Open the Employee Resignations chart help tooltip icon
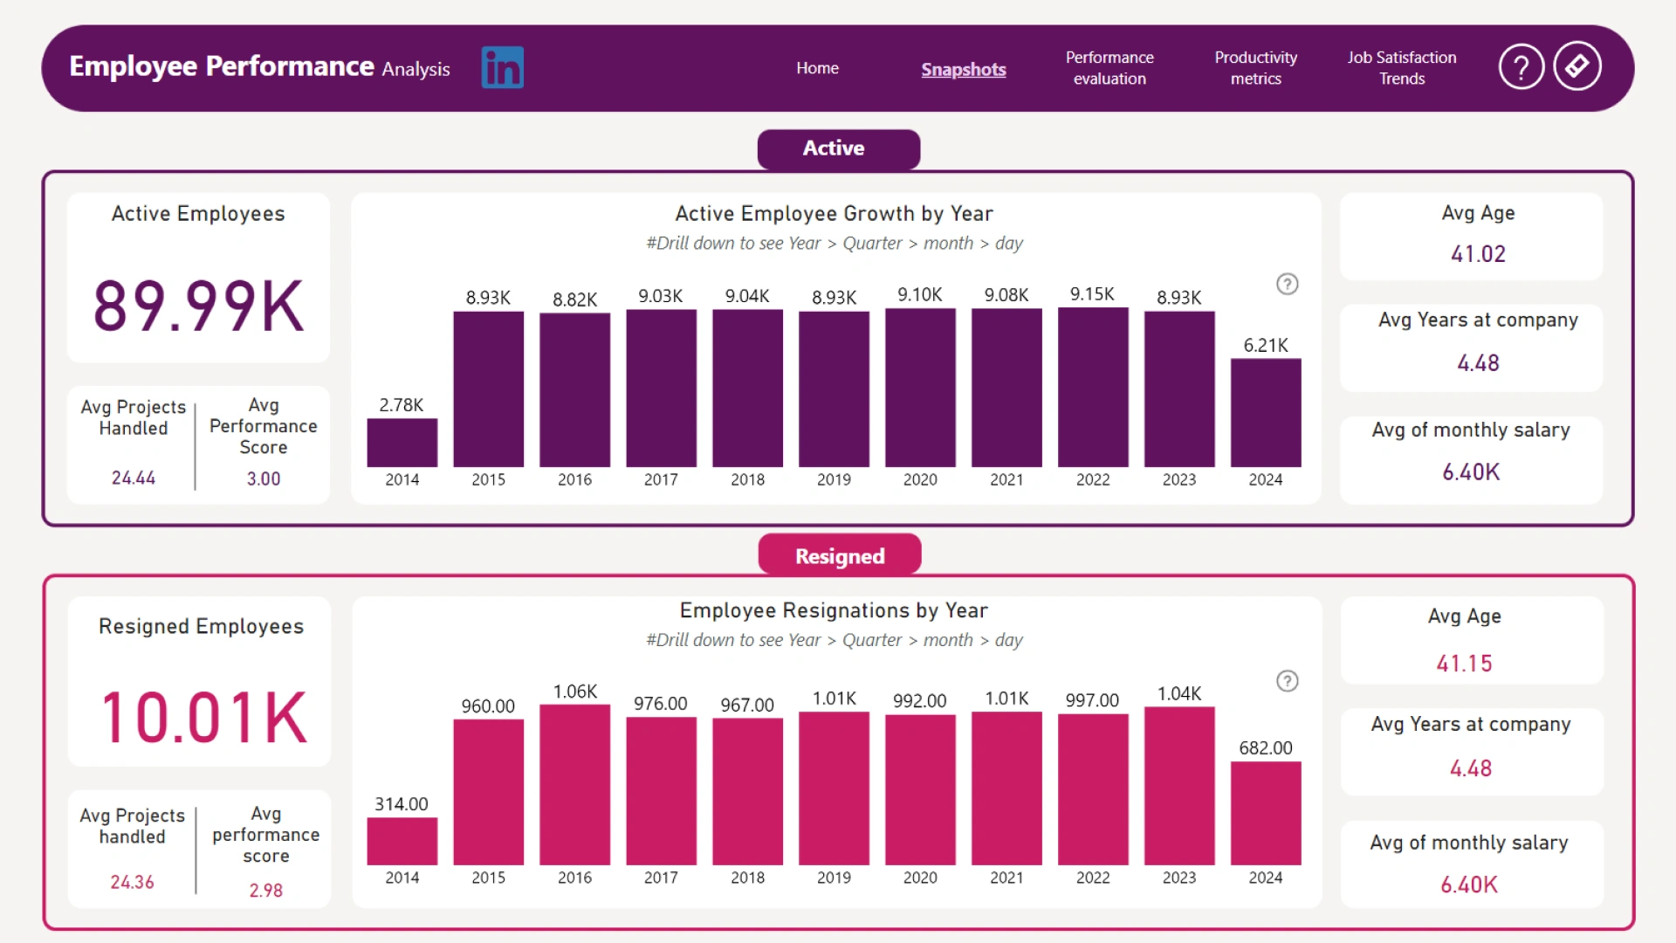The image size is (1676, 943). tap(1287, 681)
